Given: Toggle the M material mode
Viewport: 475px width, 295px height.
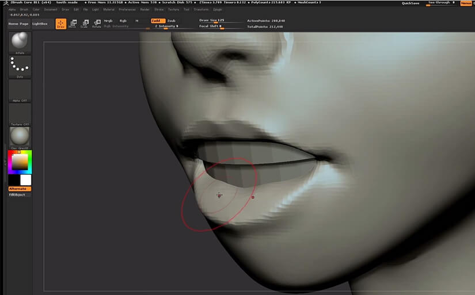Looking at the screenshot, I should (137, 21).
